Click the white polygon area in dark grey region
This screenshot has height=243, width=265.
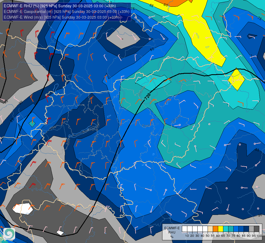[x=23, y=209]
